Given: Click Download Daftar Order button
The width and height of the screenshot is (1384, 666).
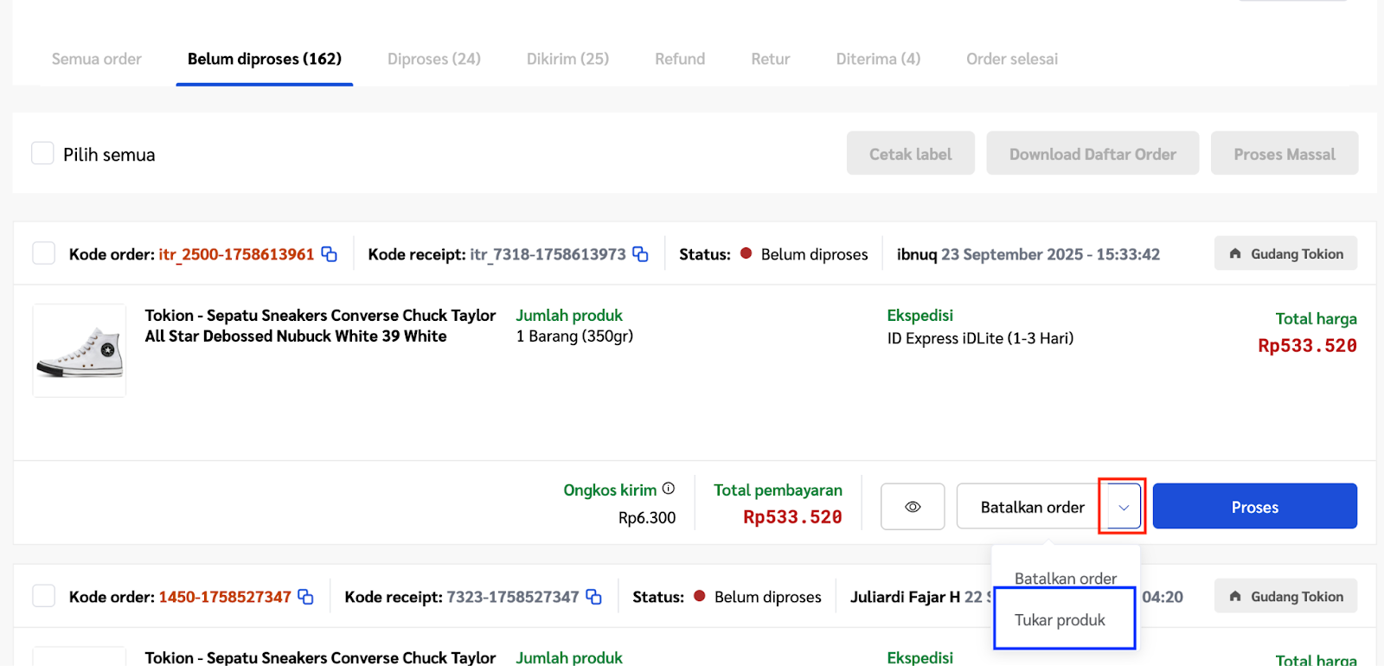Looking at the screenshot, I should coord(1092,154).
